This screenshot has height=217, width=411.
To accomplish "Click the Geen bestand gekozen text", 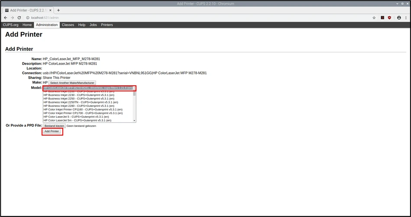I will 81,126.
